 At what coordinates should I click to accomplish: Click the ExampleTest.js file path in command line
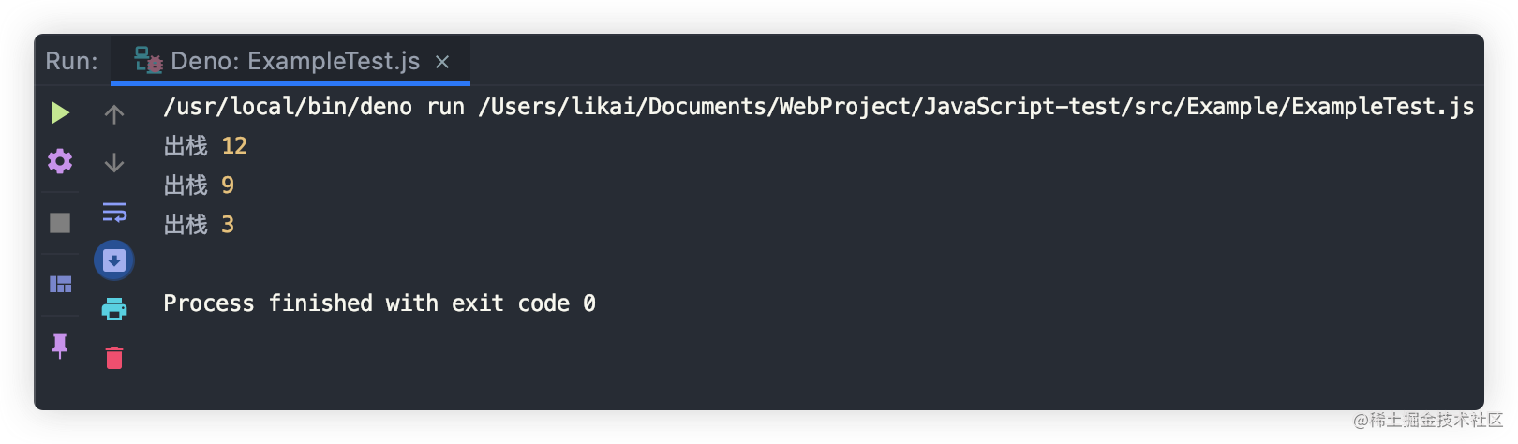point(976,107)
